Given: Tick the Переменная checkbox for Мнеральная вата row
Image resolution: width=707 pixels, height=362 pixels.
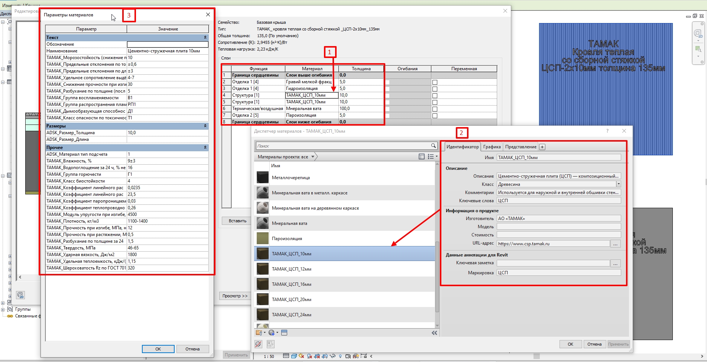Looking at the screenshot, I should click(x=435, y=109).
